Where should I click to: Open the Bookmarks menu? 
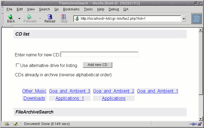click(x=71, y=9)
